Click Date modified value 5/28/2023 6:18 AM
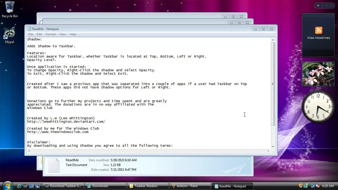Screen dimensions: 338x190 [x=124, y=160]
